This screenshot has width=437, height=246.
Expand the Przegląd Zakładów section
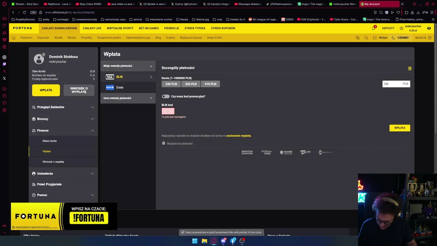(x=63, y=107)
